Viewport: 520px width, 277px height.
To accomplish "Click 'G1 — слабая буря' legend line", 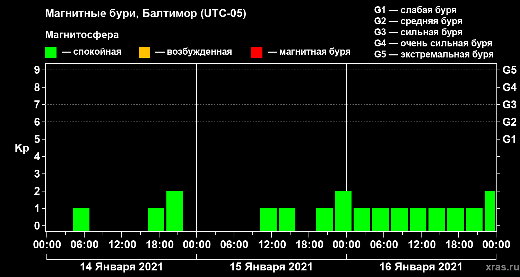I will click(415, 10).
